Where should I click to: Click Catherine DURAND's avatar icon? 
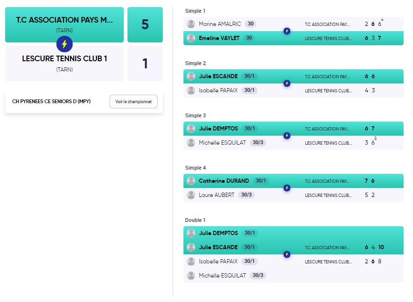click(191, 181)
